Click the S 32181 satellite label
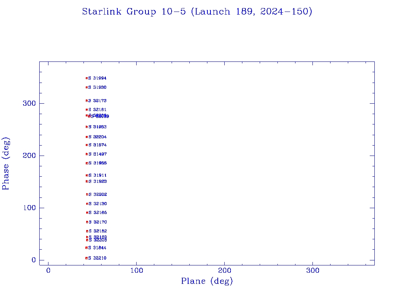394x295 pixels. tap(97, 110)
